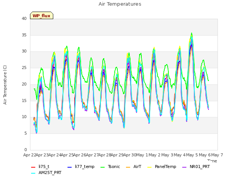Viewport: 240px width, 180px height.
Task: Click the Apr 28 x-axis date label
Action: [x=105, y=155]
